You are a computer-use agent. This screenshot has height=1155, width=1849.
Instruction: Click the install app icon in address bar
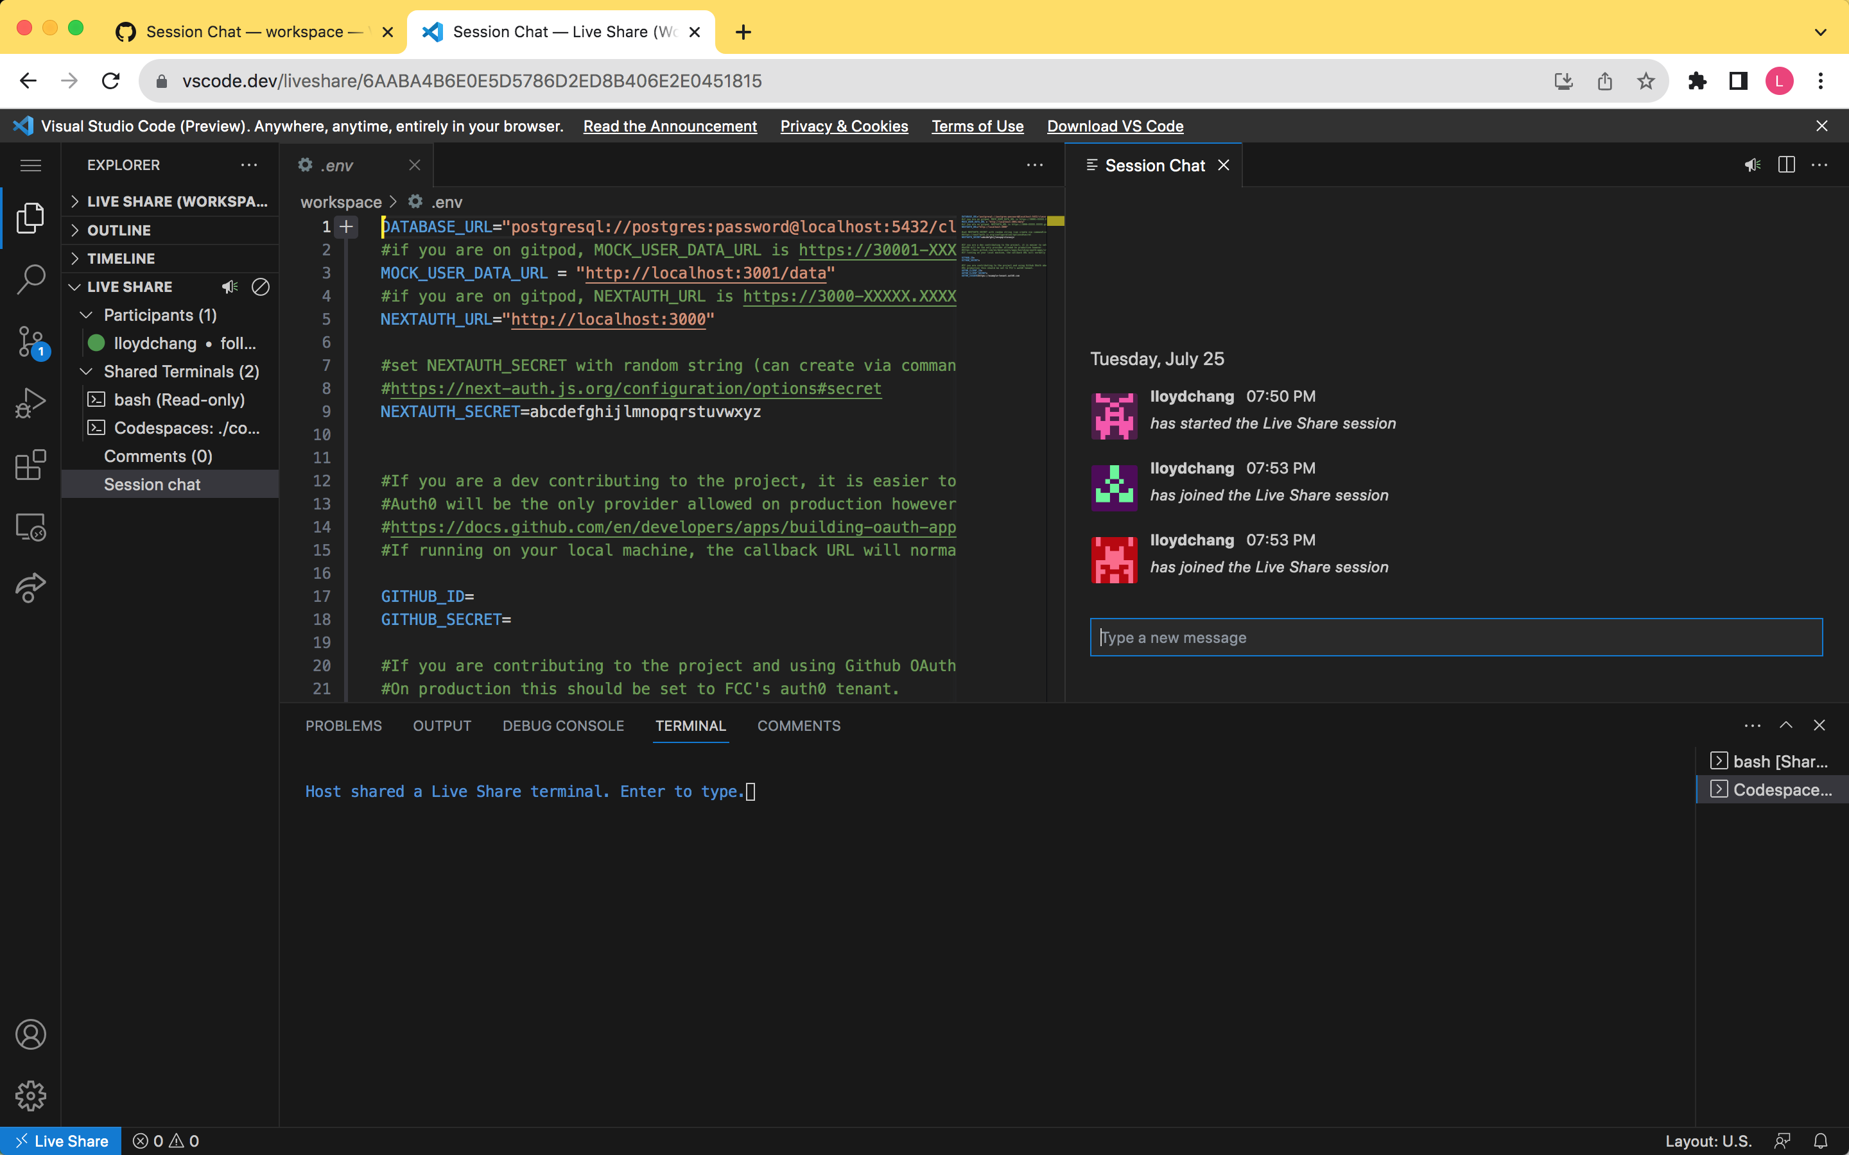pyautogui.click(x=1564, y=81)
